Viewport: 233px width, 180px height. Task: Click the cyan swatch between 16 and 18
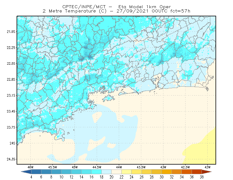tap(96, 172)
